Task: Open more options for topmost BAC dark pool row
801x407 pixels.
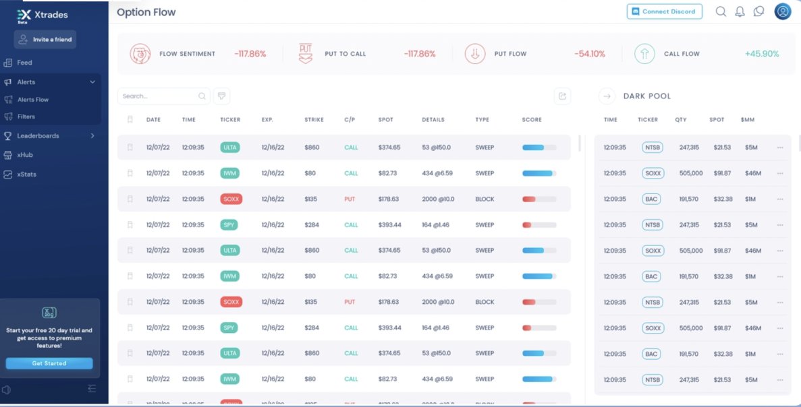Action: (x=780, y=199)
